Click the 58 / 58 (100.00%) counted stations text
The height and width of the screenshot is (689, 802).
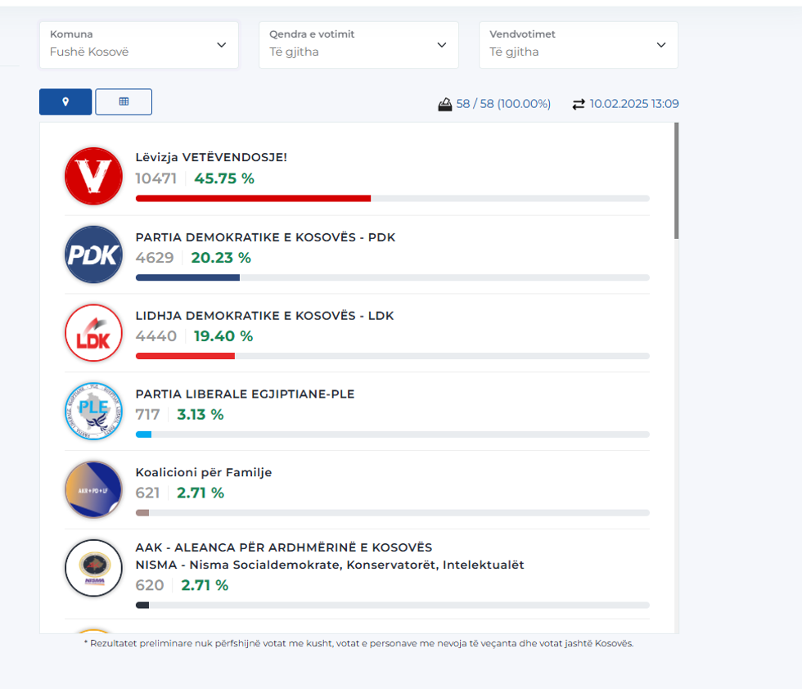click(x=503, y=104)
